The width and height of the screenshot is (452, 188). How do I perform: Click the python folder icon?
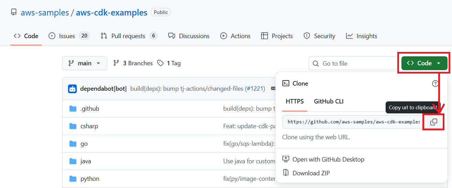(x=73, y=179)
